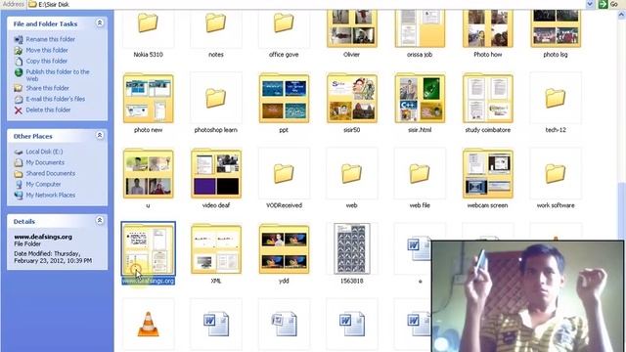
Task: Select the VLC cone media file
Action: coord(148,324)
